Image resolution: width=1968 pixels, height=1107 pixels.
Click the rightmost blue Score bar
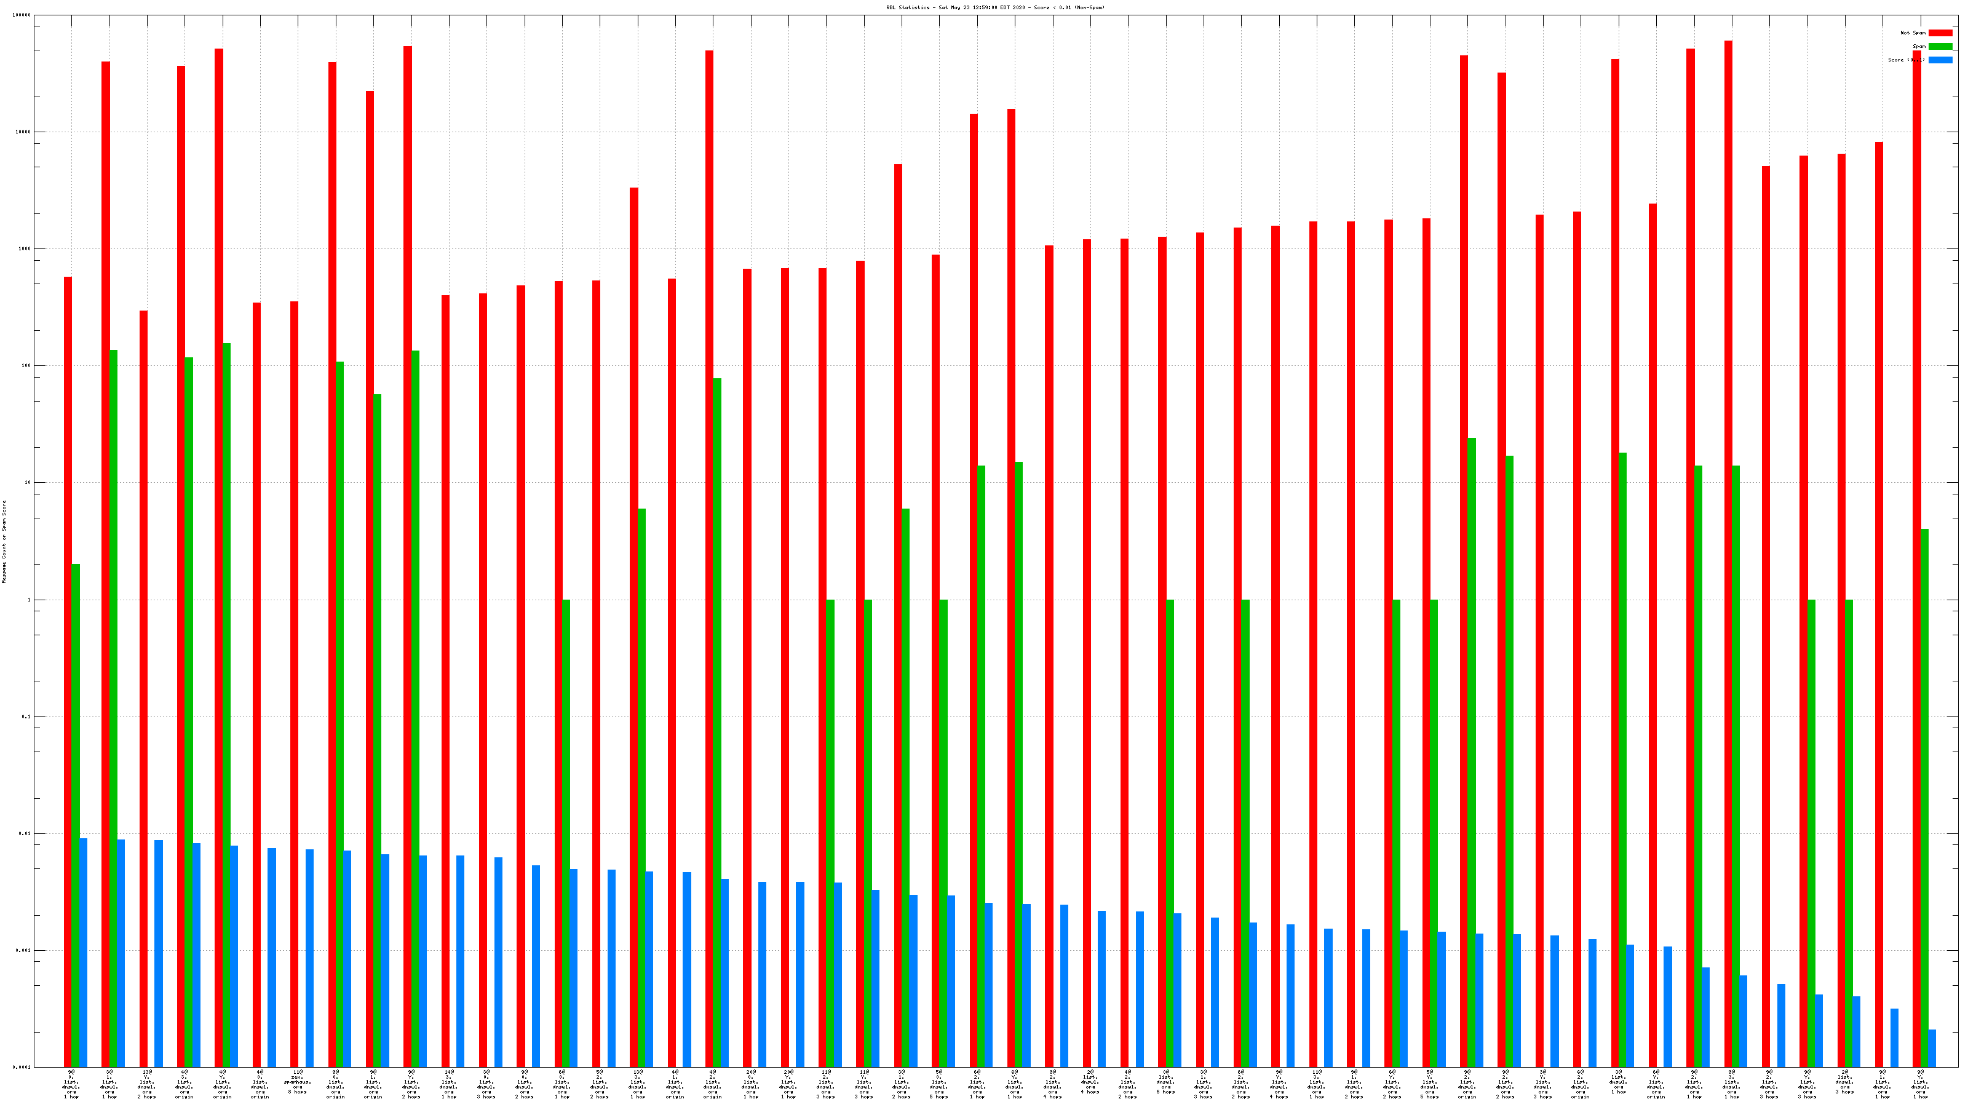1932,1048
